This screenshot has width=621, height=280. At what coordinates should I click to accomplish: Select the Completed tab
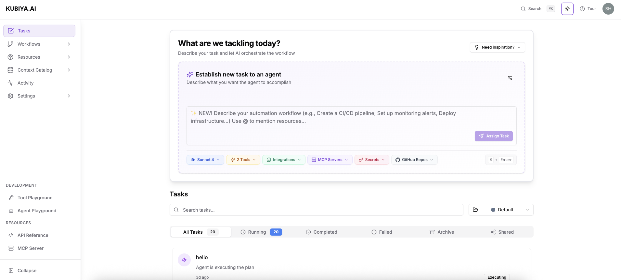[x=321, y=232]
